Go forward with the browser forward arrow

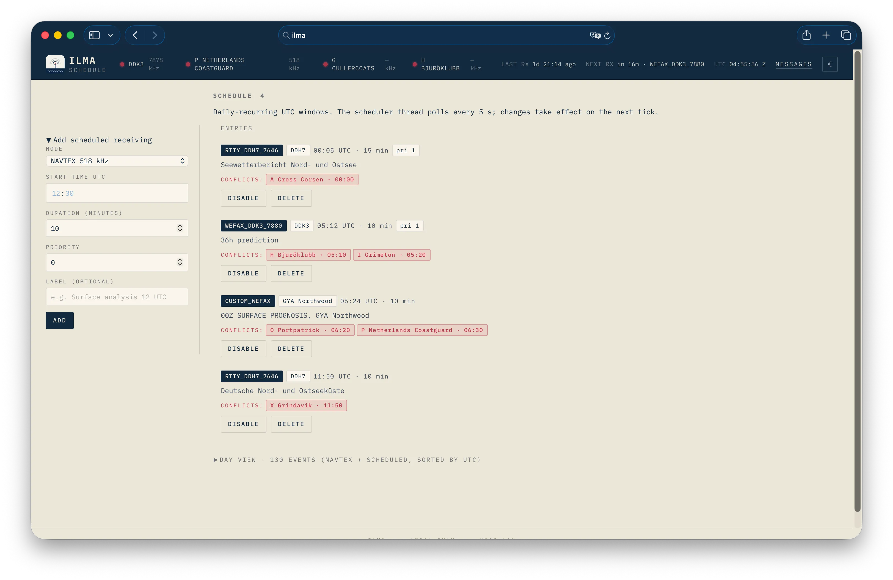(155, 35)
